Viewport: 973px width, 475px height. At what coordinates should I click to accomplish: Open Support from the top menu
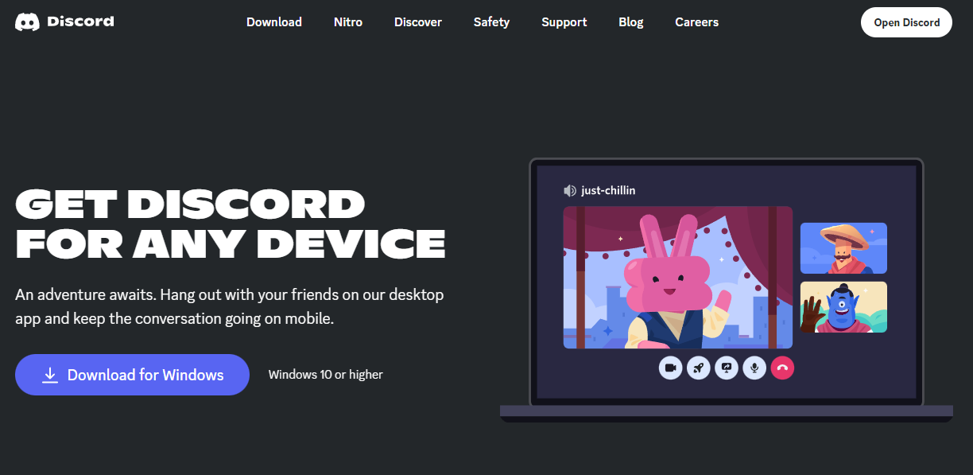[564, 22]
